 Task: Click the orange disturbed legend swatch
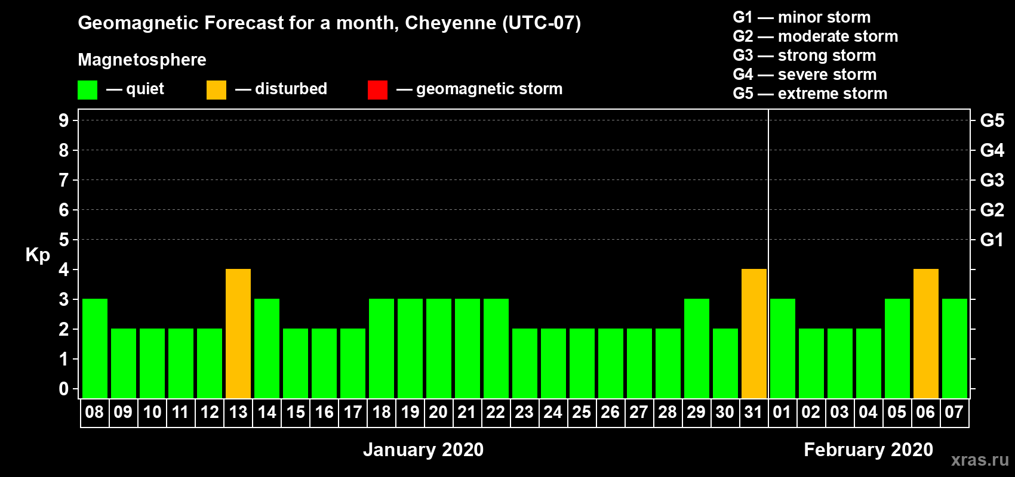(x=216, y=90)
